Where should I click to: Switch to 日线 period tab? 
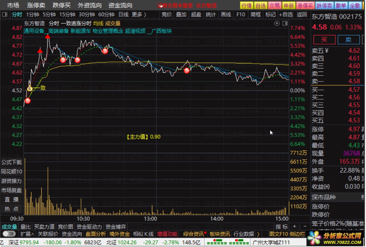coord(123,14)
